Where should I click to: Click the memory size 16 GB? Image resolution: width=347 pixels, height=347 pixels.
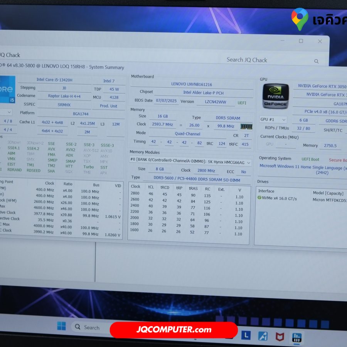[163, 116]
